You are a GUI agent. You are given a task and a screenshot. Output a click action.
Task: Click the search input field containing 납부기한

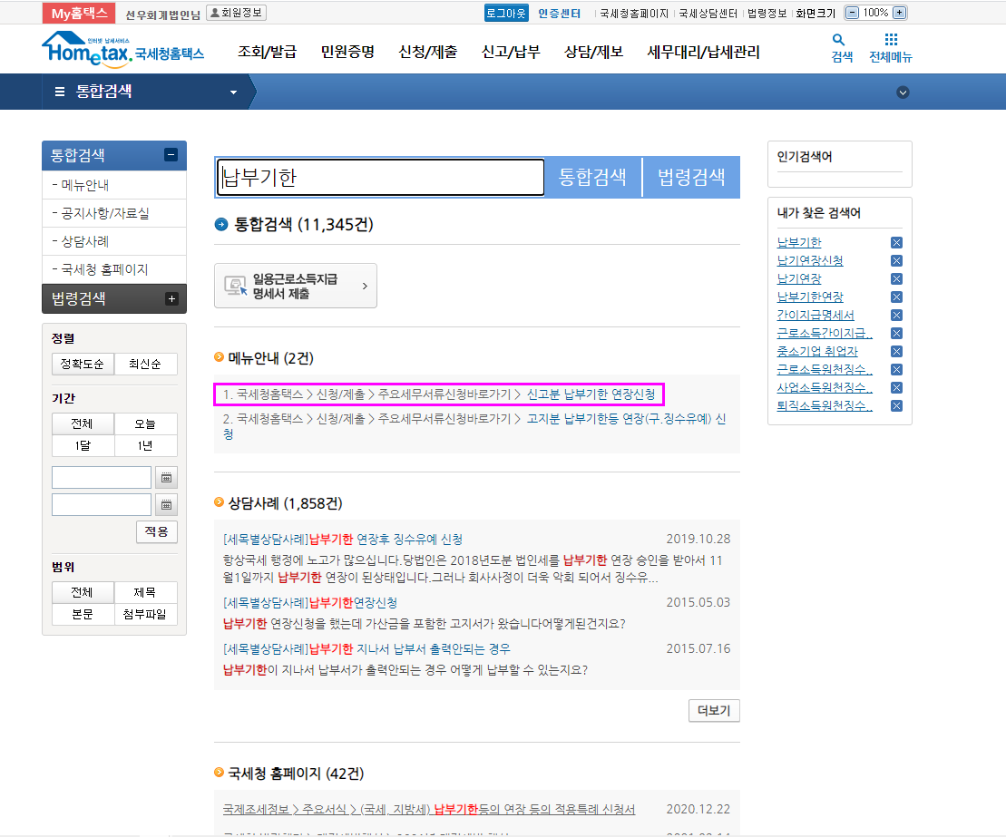point(381,178)
